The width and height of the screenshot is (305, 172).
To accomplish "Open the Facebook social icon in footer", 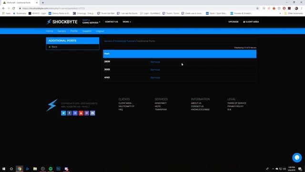I will (x=69, y=113).
